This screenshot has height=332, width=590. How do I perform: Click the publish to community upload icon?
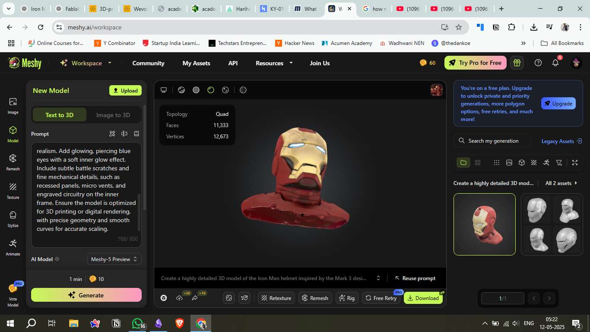179,298
